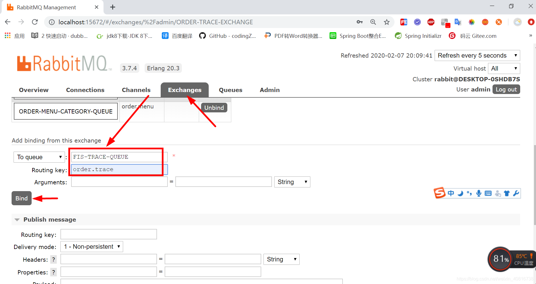
Task: Open the Headers help question mark
Action: (53, 259)
